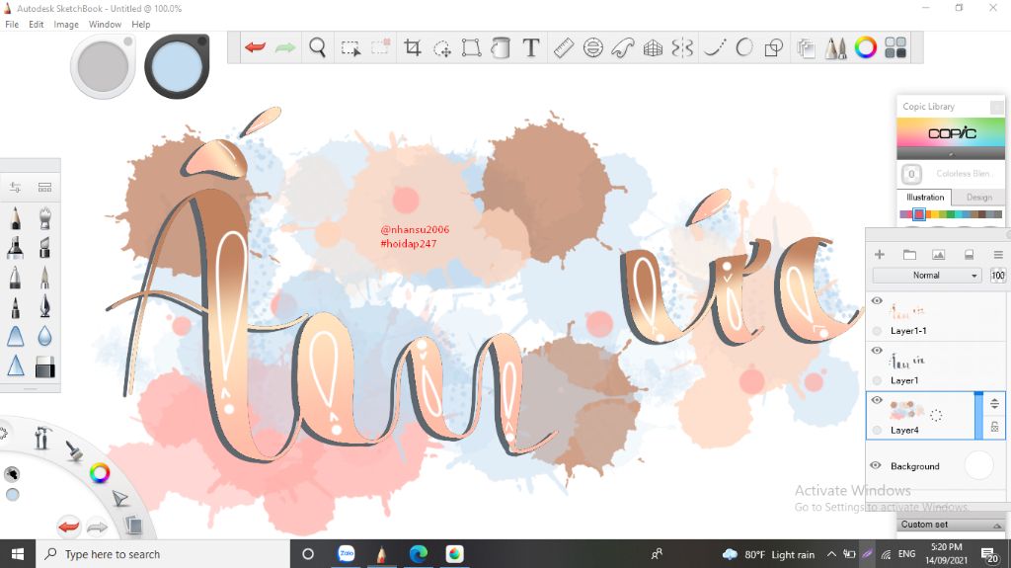
Task: Hide the Layer1 layer
Action: (x=877, y=351)
